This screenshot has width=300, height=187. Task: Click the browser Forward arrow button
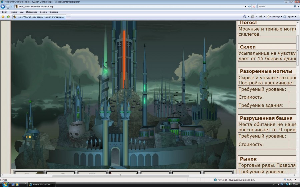coord(8,7)
